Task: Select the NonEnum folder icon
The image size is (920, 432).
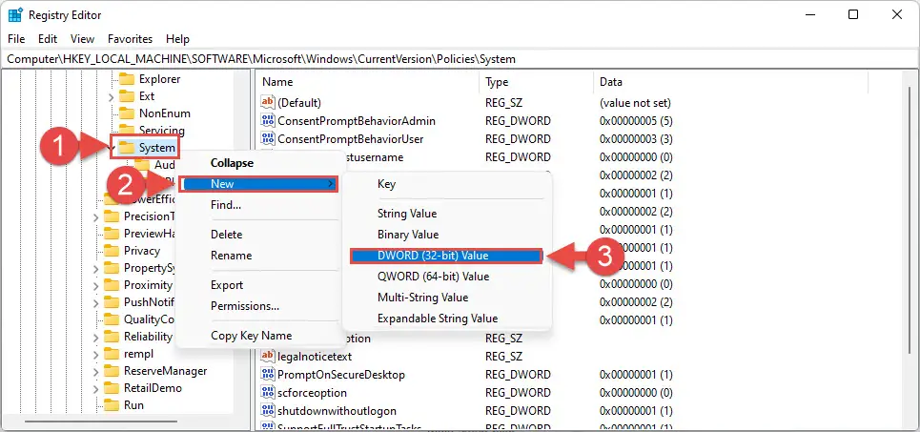Action: (x=127, y=113)
